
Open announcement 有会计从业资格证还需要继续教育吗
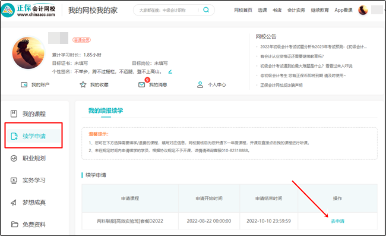click(292, 56)
